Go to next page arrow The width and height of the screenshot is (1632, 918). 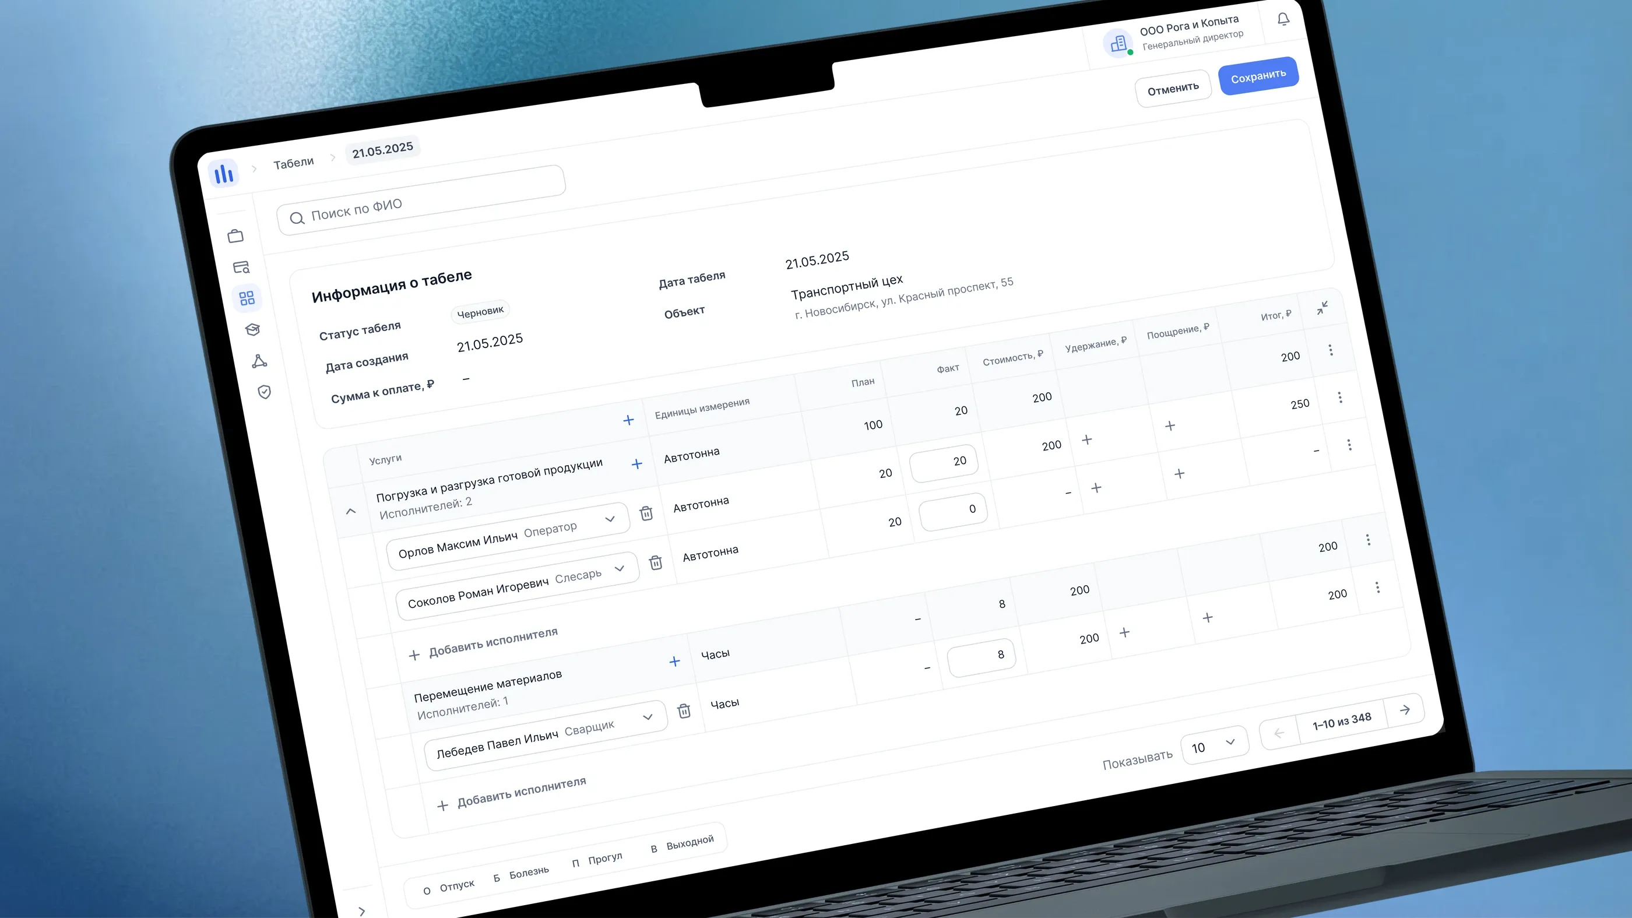pyautogui.click(x=1405, y=709)
